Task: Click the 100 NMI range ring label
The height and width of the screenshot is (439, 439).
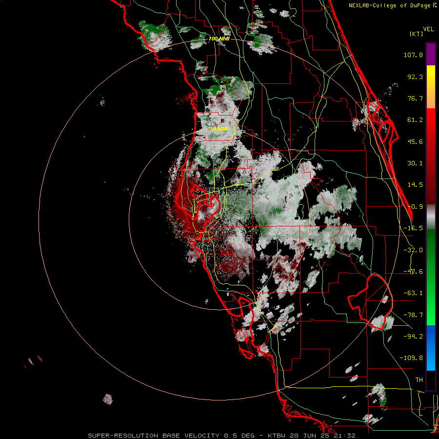Action: point(219,39)
